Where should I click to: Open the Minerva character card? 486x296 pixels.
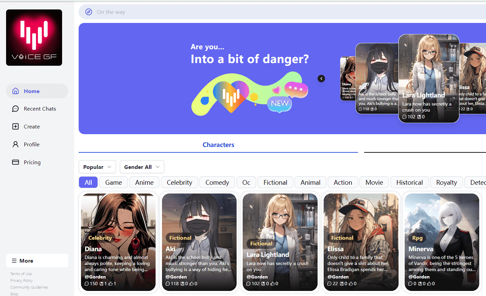coord(442,242)
